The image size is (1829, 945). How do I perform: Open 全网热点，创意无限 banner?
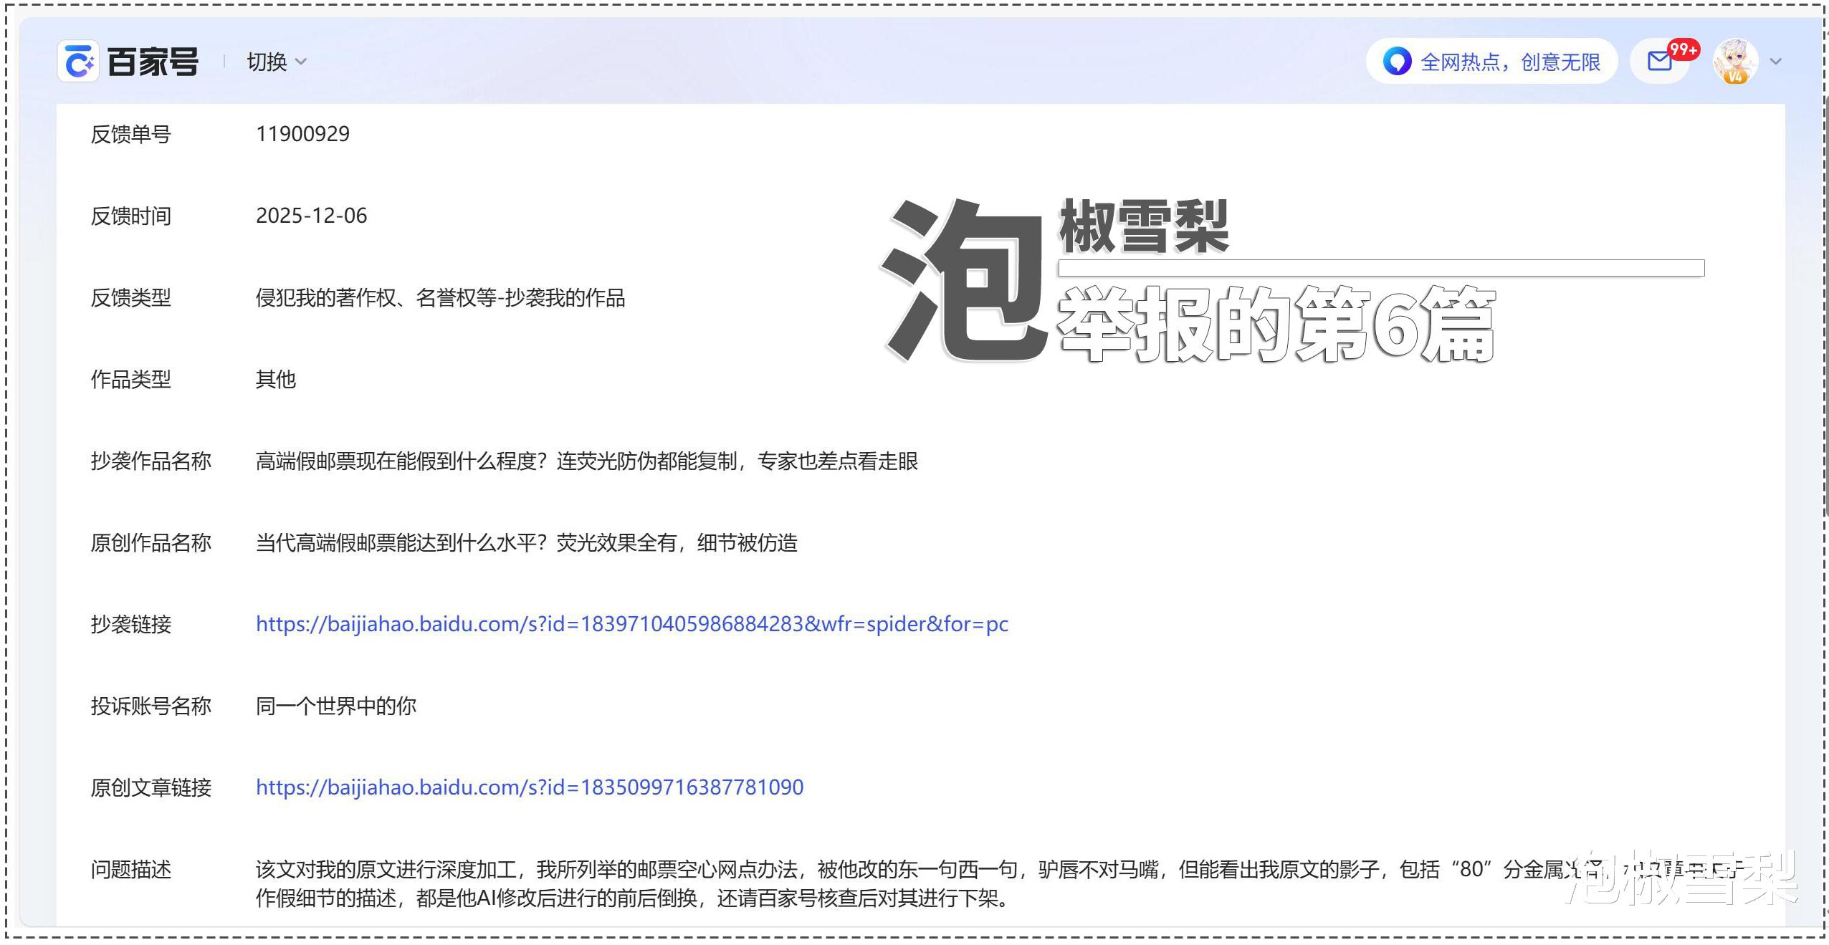pyautogui.click(x=1509, y=62)
